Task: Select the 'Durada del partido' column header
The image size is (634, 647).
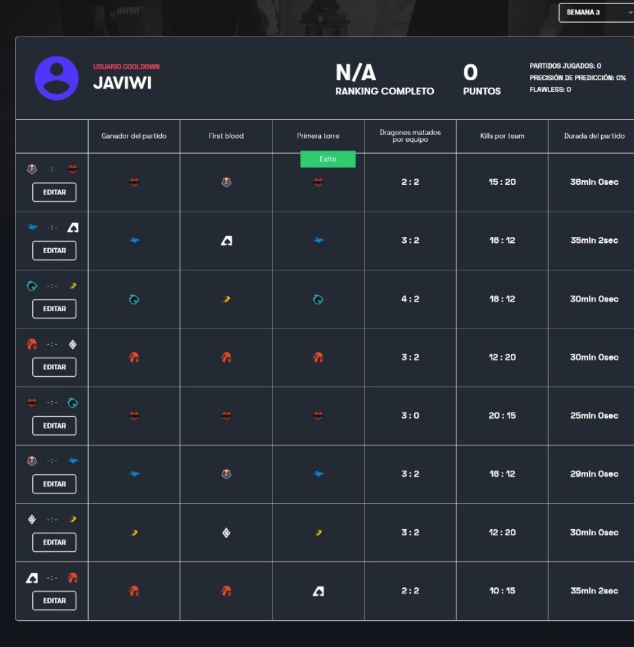Action: click(594, 136)
